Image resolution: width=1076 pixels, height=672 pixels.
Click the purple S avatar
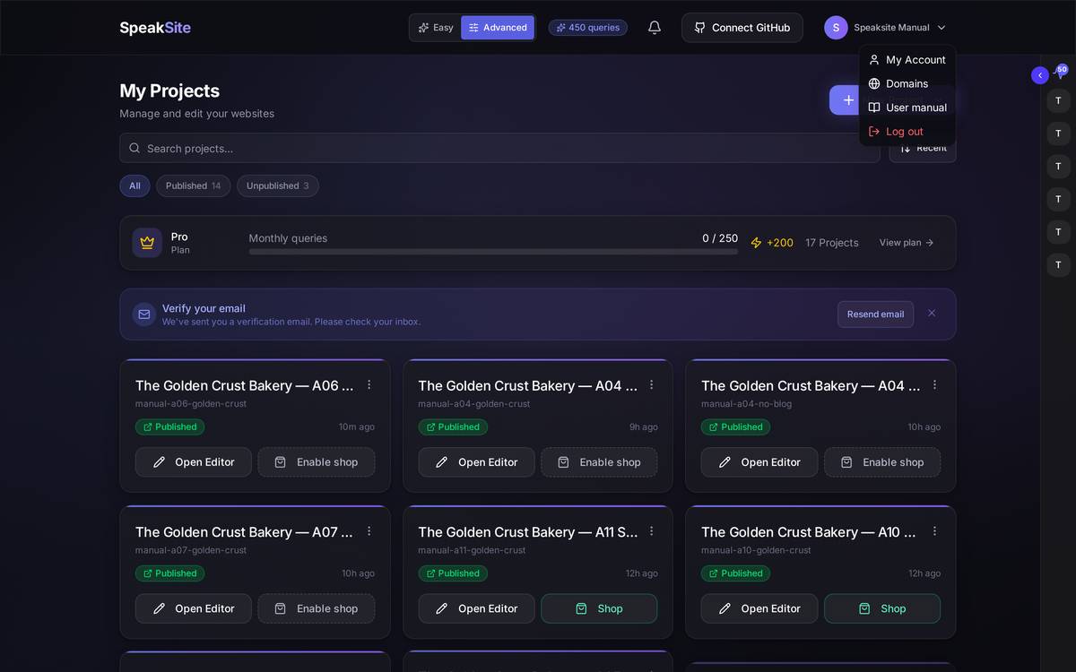(x=836, y=28)
